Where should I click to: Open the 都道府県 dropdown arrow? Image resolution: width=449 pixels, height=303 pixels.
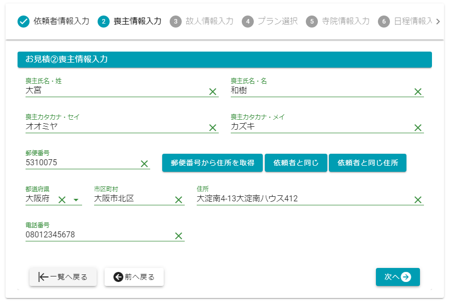(76, 200)
